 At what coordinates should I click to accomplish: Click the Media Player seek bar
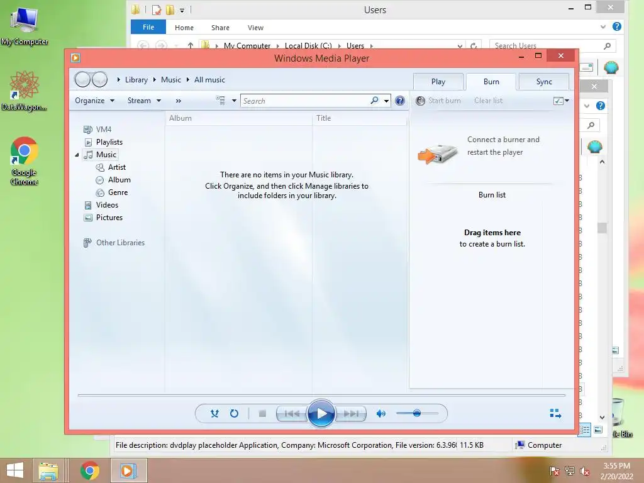coord(321,395)
